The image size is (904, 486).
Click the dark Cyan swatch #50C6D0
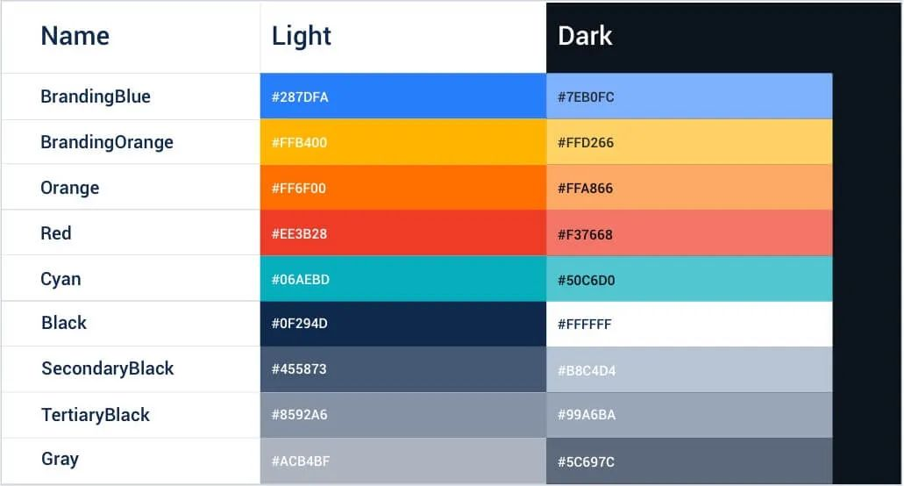click(x=688, y=279)
